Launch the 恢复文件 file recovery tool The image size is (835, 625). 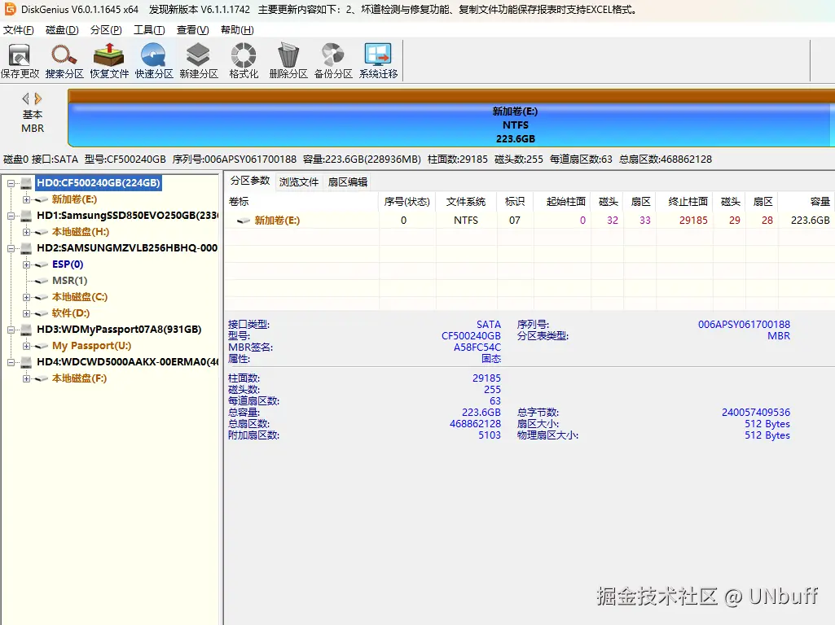(109, 61)
